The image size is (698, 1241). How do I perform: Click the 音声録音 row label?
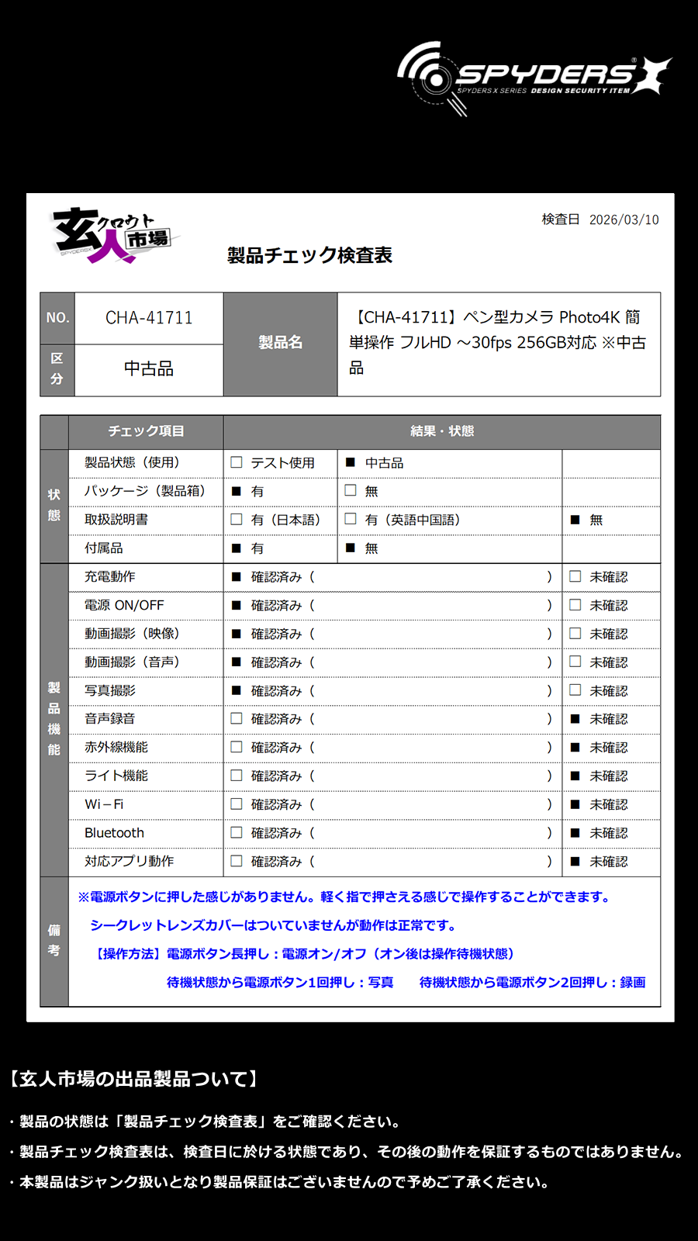[x=110, y=719]
